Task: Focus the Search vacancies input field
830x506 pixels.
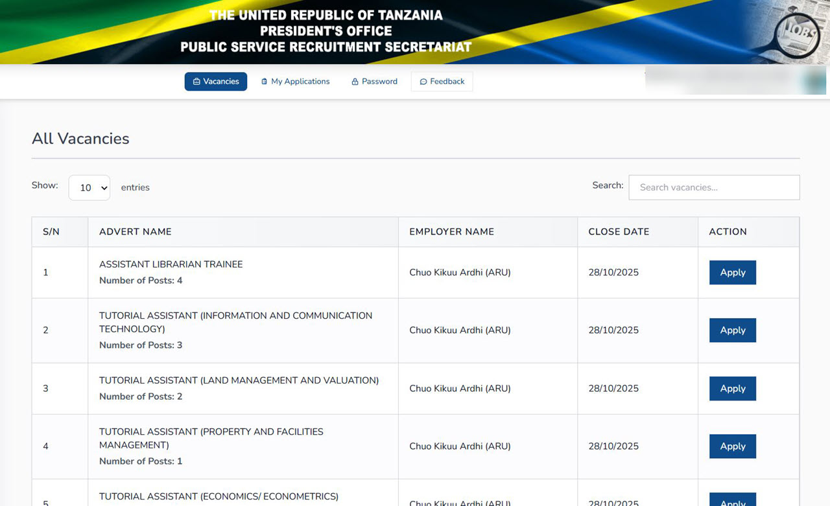Action: coord(713,187)
